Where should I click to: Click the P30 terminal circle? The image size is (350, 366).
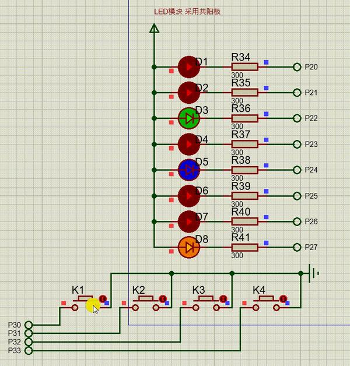(x=29, y=325)
